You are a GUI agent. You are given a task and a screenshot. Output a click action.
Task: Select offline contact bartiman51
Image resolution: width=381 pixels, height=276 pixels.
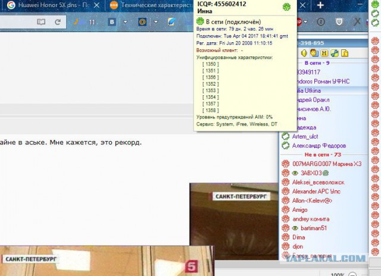click(314, 228)
